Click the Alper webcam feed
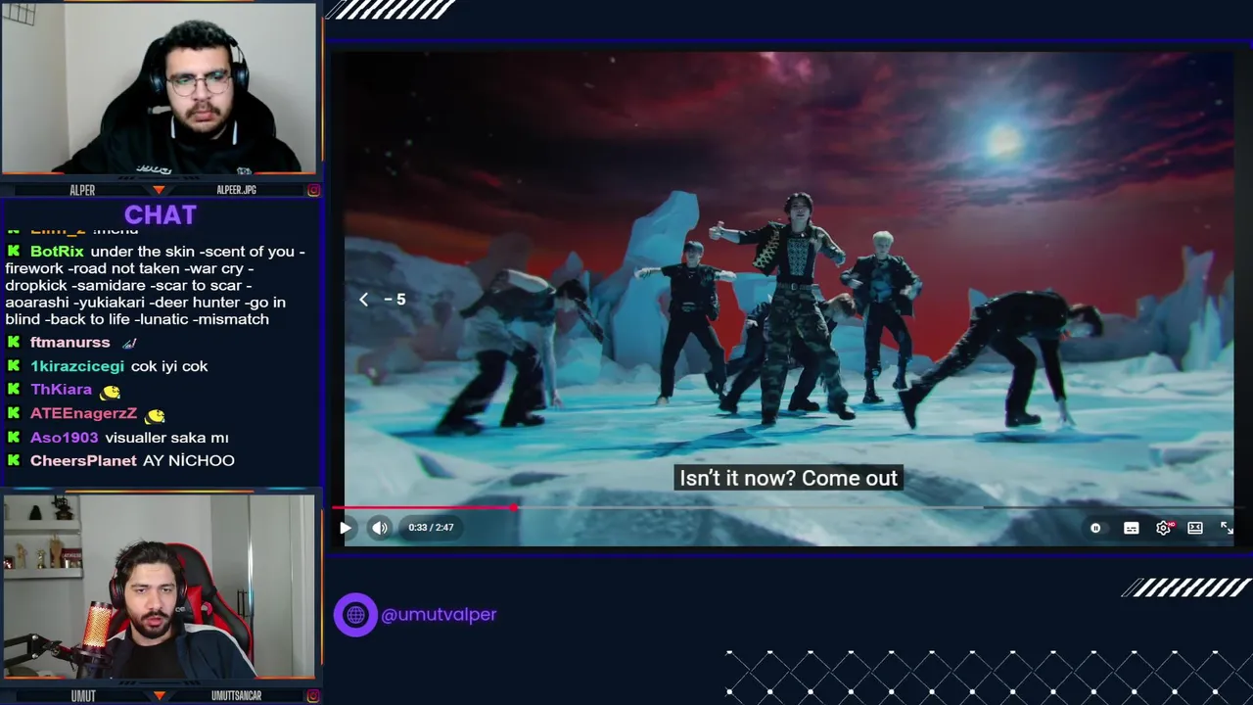This screenshot has width=1253, height=705. pos(159,89)
